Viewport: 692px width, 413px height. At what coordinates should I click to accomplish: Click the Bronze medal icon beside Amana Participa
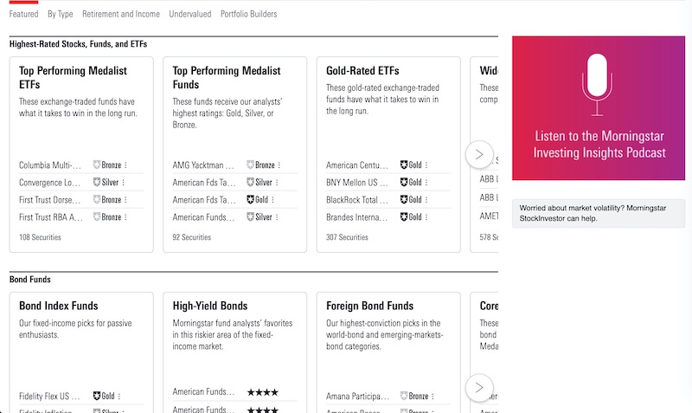pyautogui.click(x=404, y=396)
